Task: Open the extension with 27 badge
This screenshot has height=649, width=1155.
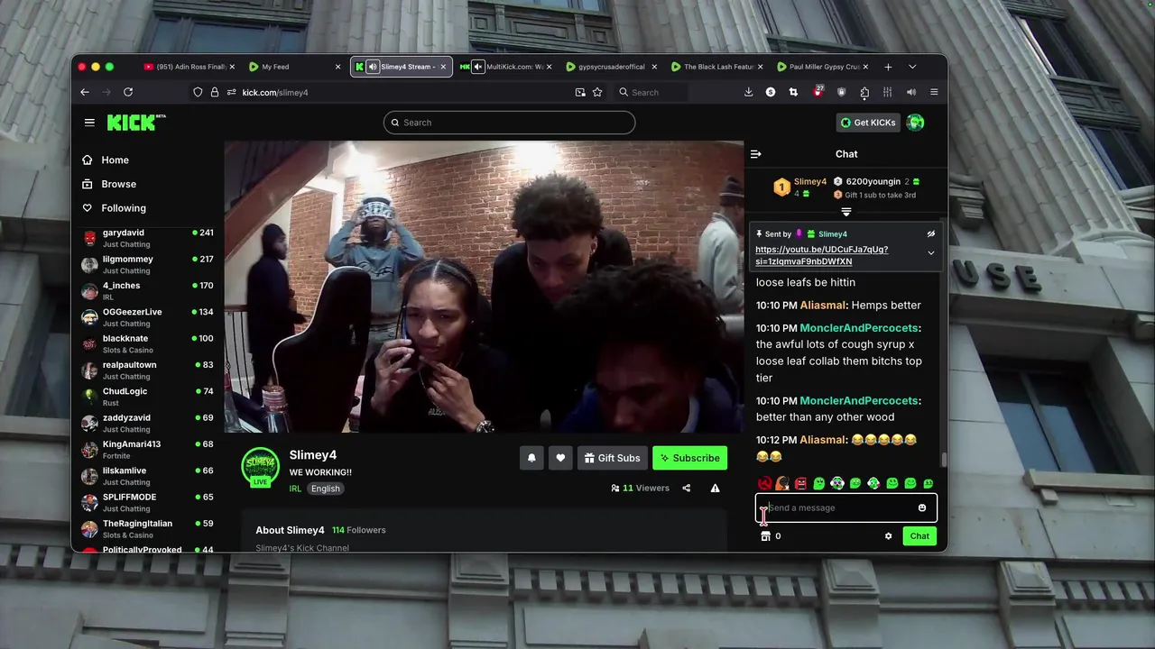Action: [x=818, y=91]
